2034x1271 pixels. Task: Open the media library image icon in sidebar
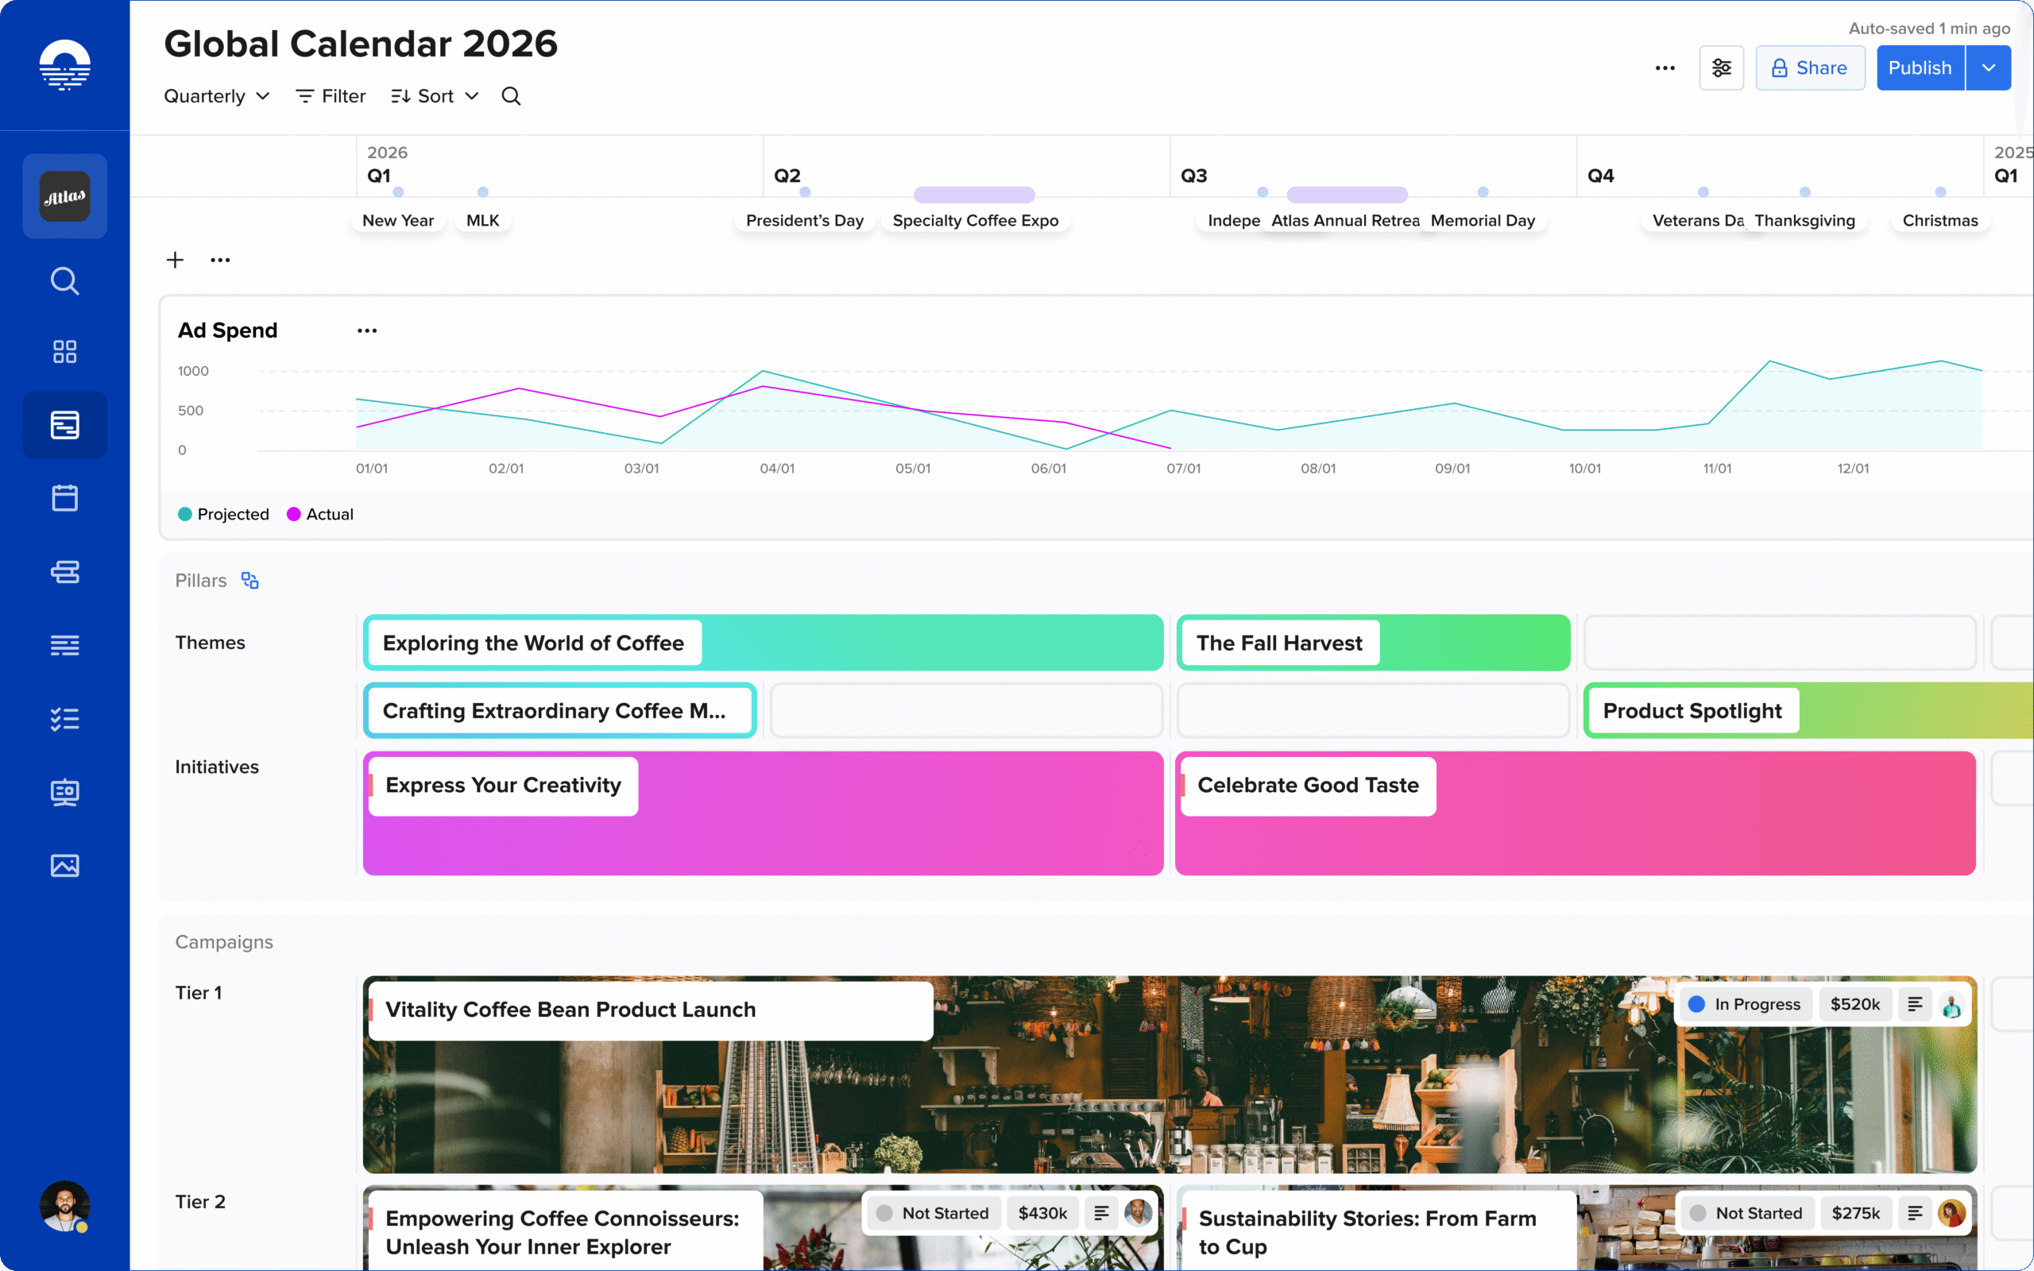(x=64, y=865)
